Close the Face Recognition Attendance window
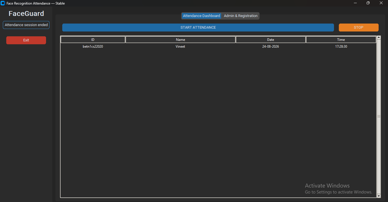The width and height of the screenshot is (388, 202). pyautogui.click(x=381, y=3)
